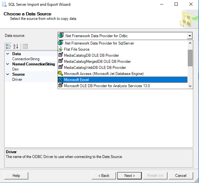
Task: Click the SQL Server wizard title bar icon
Action: click(4, 4)
